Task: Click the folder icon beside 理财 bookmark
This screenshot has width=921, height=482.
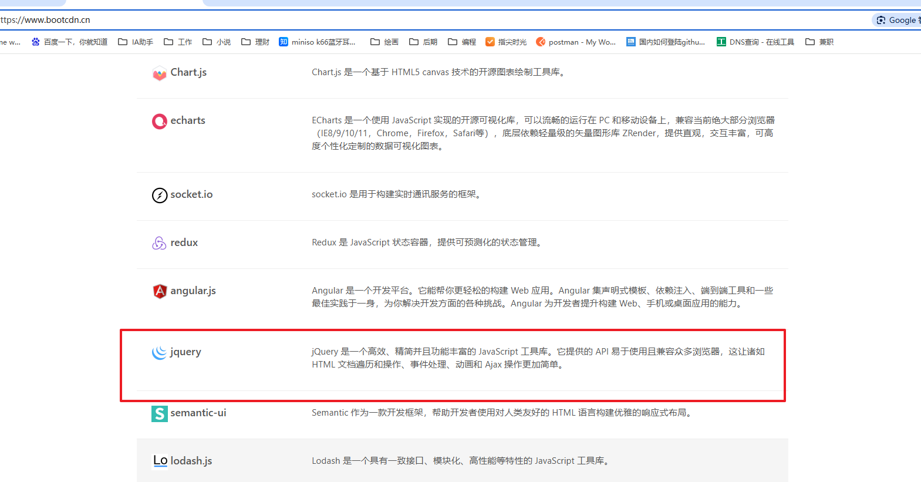Action: pos(246,42)
